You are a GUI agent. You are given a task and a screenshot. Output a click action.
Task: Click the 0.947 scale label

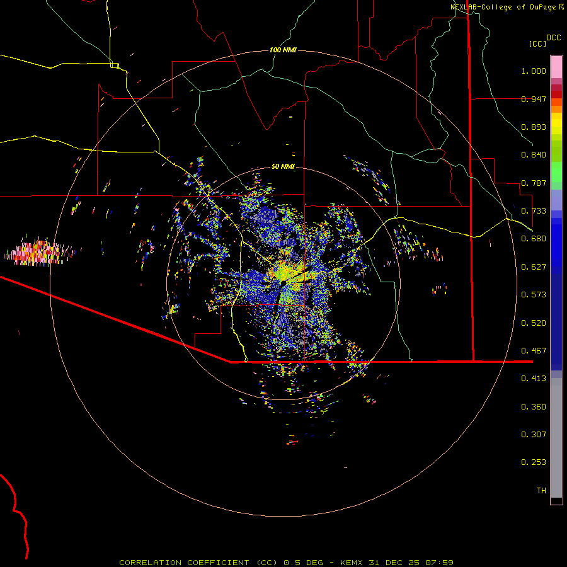click(x=534, y=99)
